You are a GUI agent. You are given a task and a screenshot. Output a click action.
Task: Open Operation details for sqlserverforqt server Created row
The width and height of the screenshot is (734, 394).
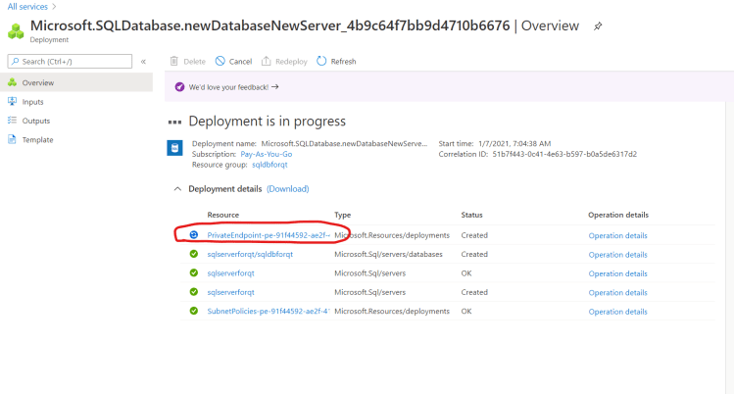click(618, 292)
